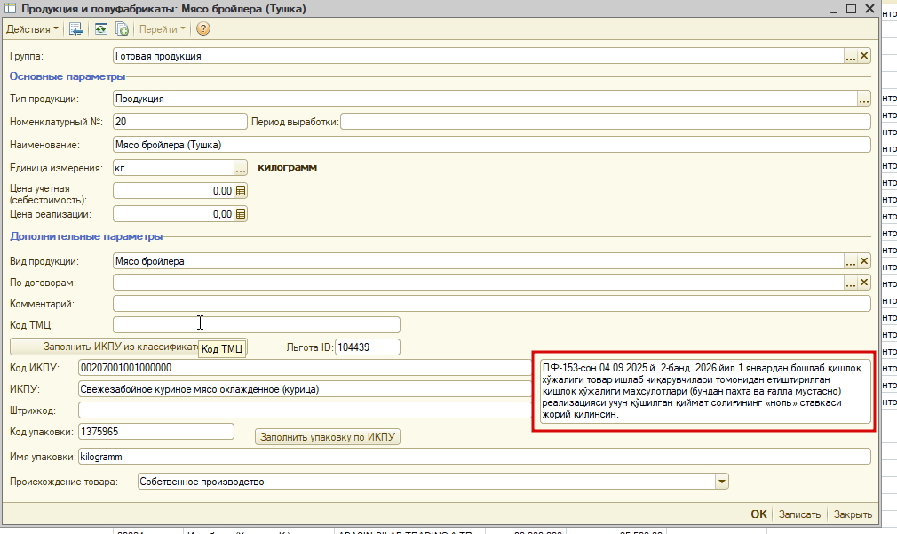Click the toolbar icon left of the refresh icon
Image resolution: width=897 pixels, height=534 pixels.
(76, 29)
